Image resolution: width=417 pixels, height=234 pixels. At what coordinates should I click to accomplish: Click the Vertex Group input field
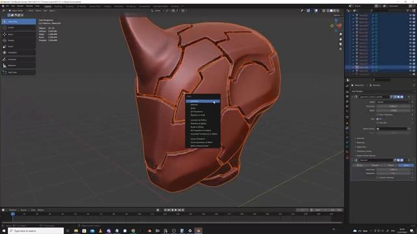[x=392, y=129]
